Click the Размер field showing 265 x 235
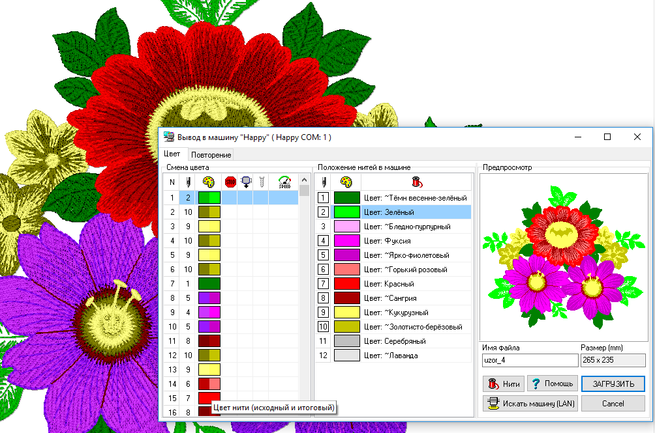The height and width of the screenshot is (433, 655). pos(613,360)
